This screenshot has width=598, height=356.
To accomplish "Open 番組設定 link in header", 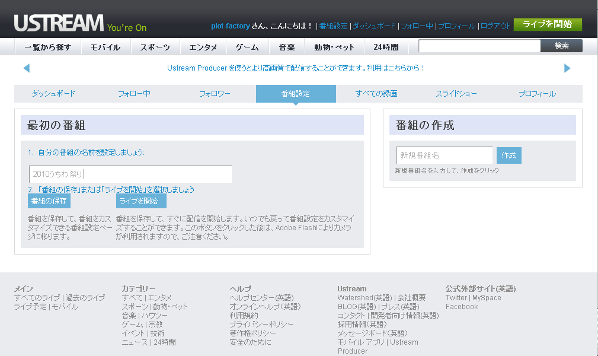I will point(333,26).
